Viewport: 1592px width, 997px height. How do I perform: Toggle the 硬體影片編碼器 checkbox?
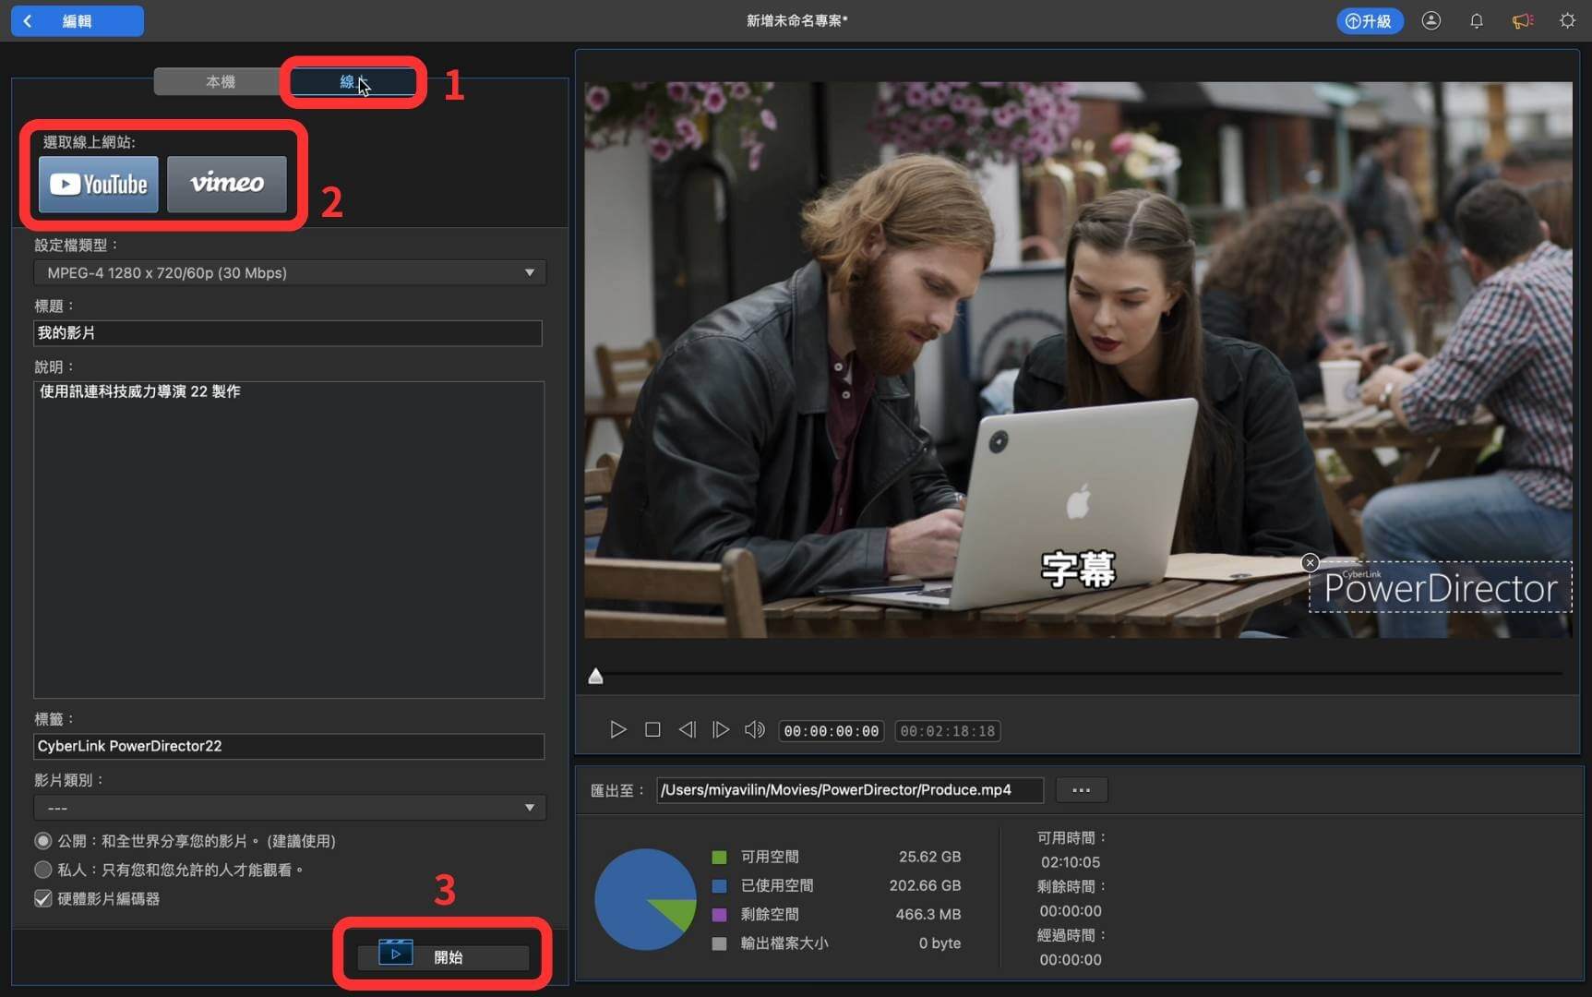tap(43, 898)
